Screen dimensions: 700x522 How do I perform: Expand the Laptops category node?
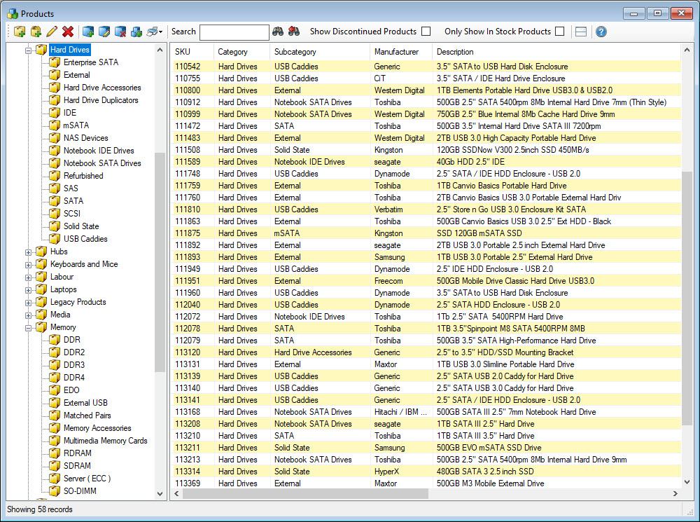29,290
